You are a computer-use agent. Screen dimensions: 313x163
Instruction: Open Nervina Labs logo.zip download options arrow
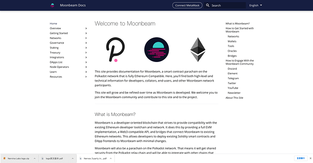(34, 158)
